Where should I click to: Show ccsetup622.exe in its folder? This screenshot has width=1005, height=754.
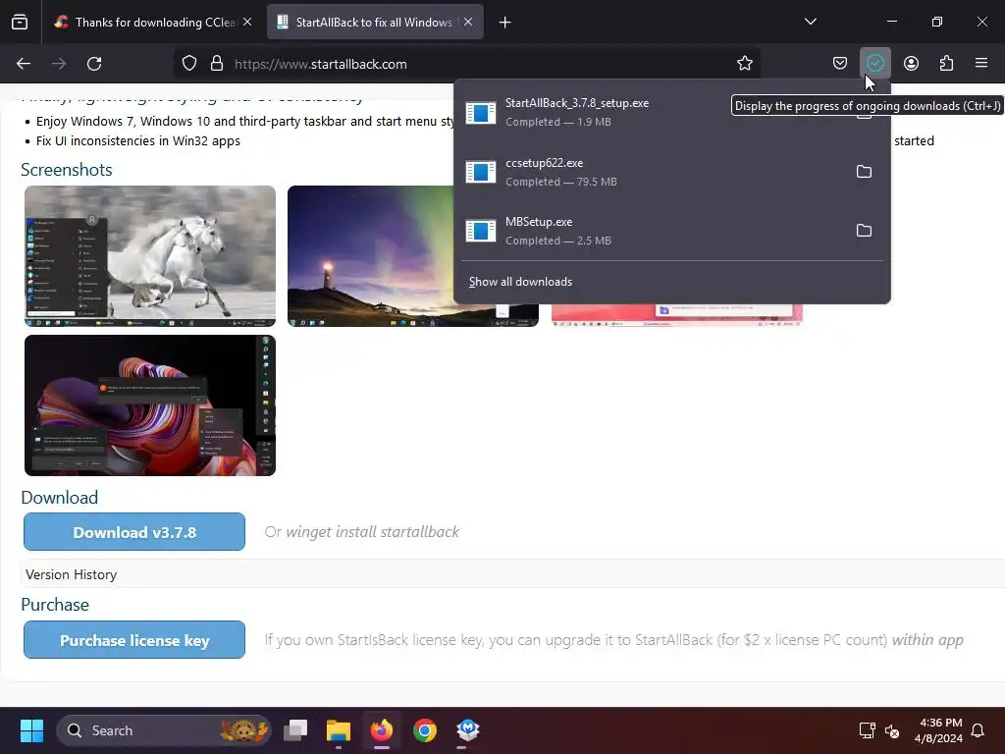pos(864,172)
